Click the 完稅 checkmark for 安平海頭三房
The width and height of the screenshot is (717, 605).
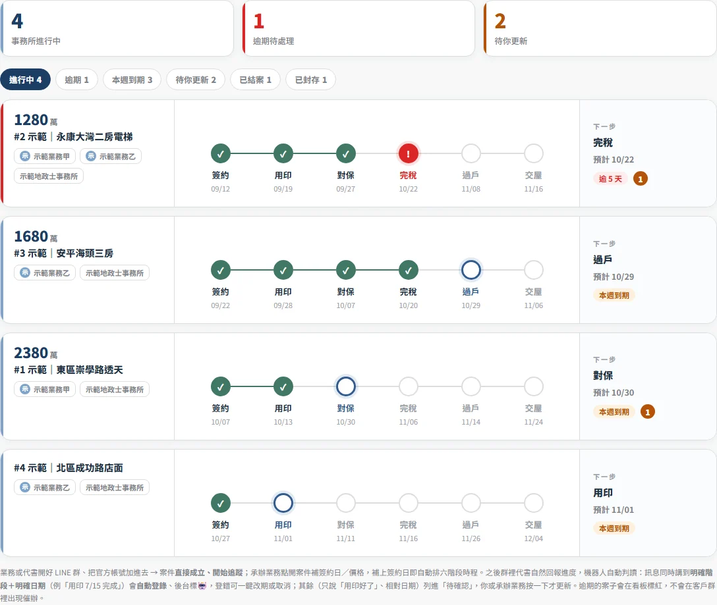pyautogui.click(x=409, y=270)
